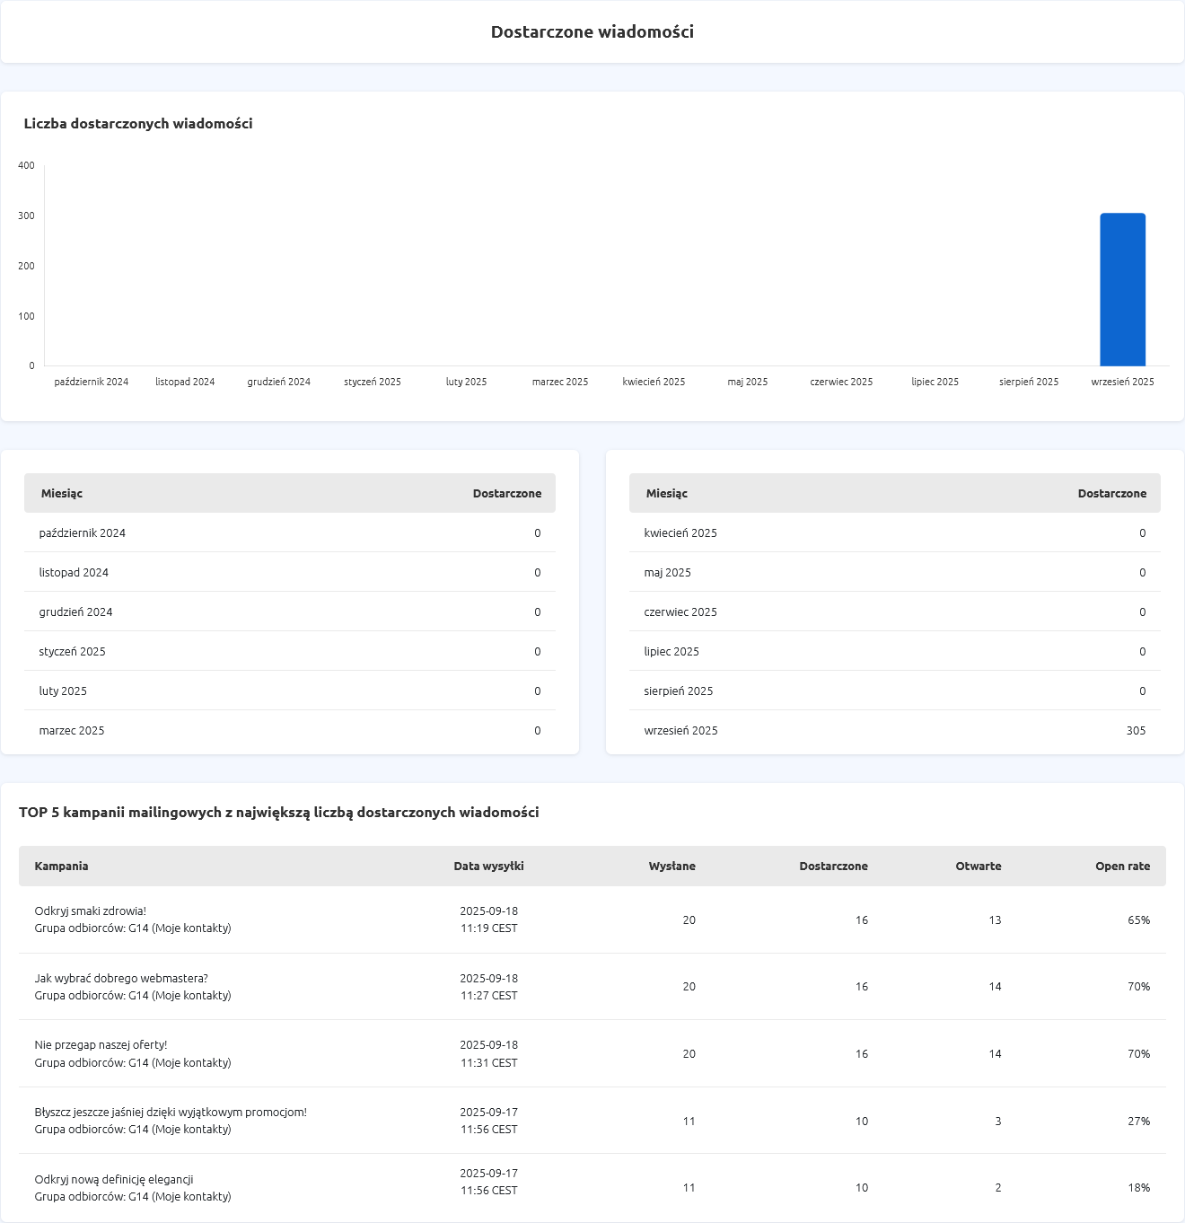Click the 65% open rate value
The width and height of the screenshot is (1185, 1223).
click(x=1138, y=920)
